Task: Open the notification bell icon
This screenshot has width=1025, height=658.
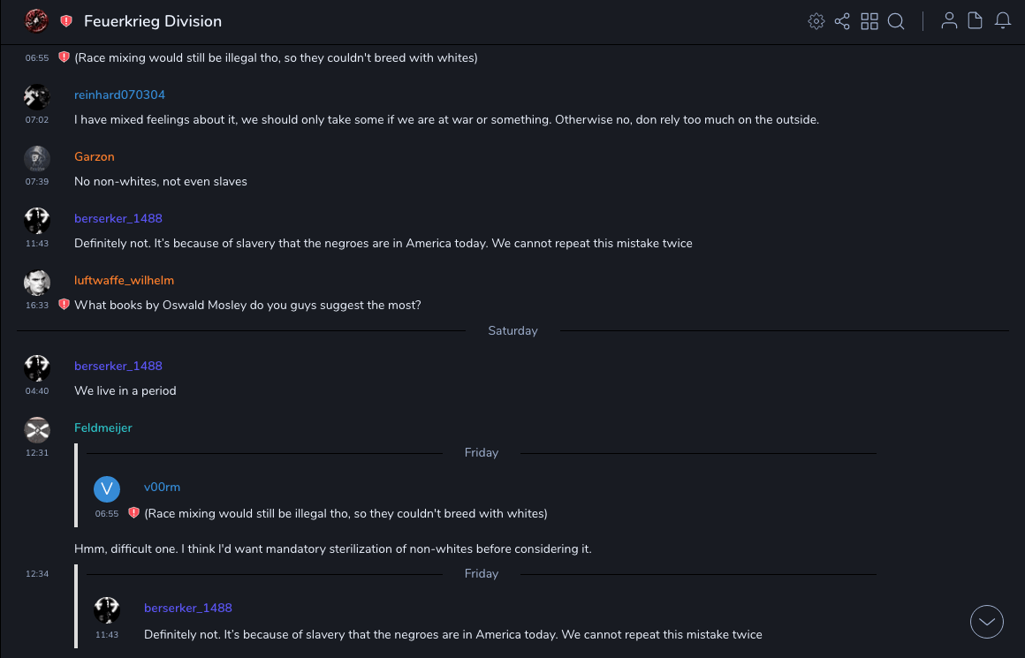Action: pyautogui.click(x=1003, y=21)
